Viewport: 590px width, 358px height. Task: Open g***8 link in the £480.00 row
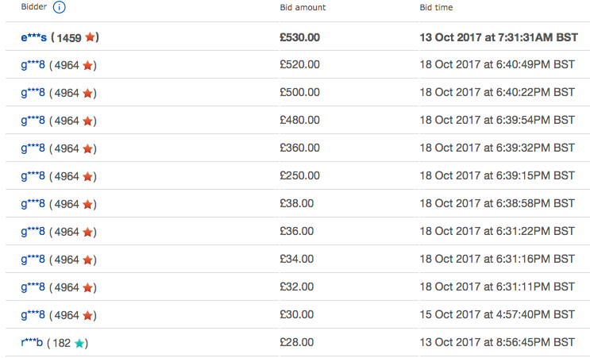pyautogui.click(x=33, y=121)
